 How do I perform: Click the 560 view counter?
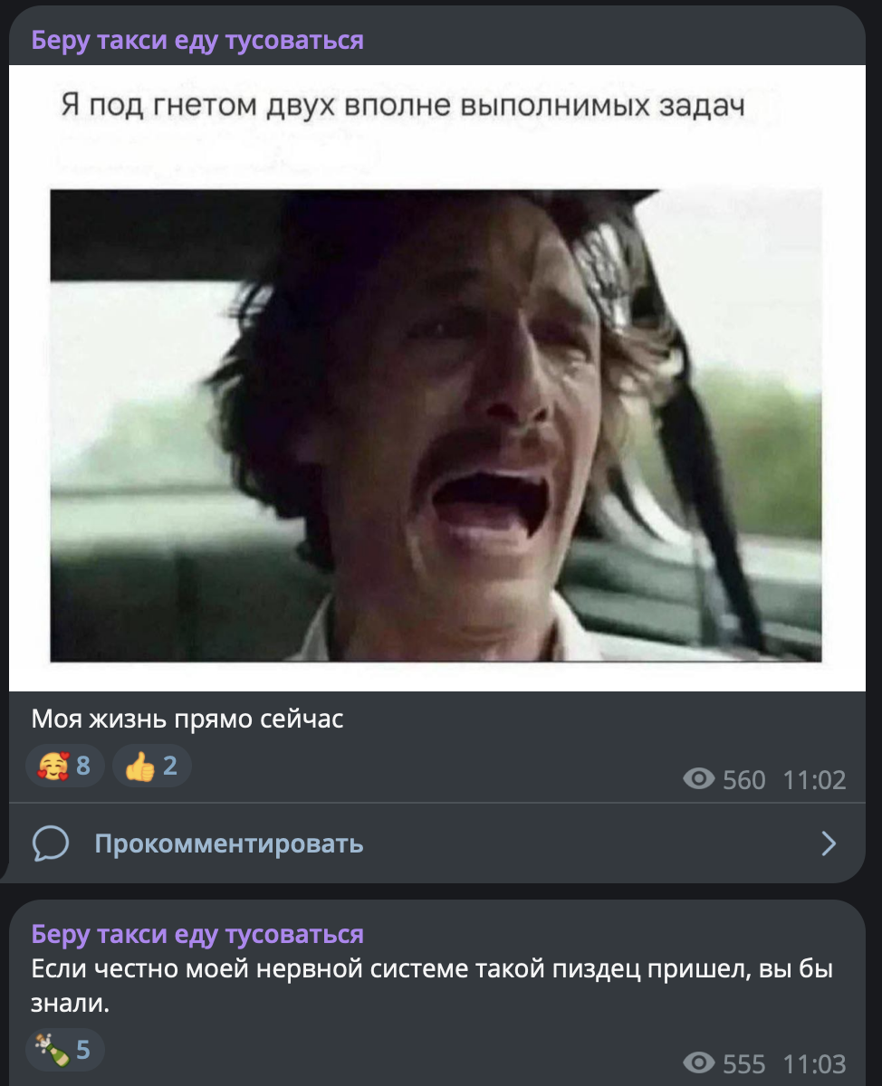(744, 780)
